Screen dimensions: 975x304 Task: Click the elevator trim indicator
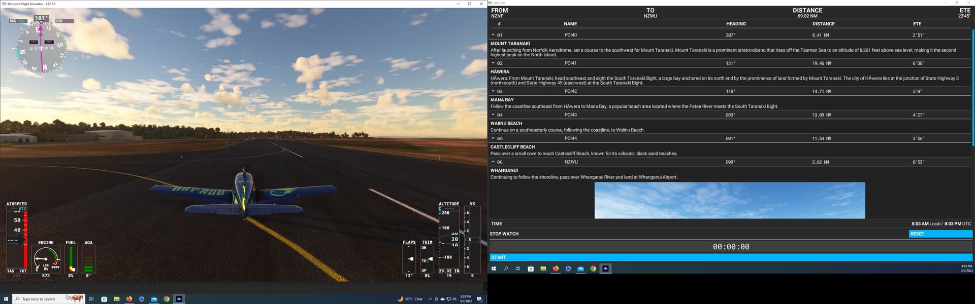point(427,259)
